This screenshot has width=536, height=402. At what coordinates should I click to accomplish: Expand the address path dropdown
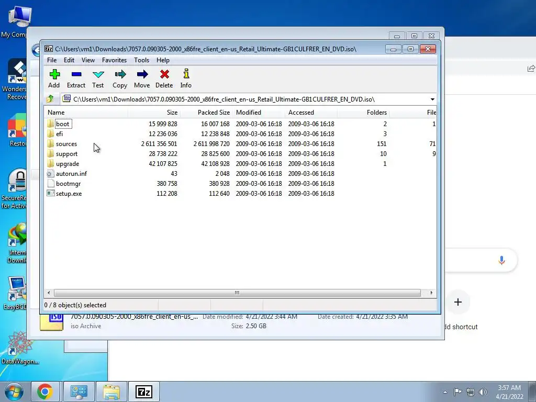pyautogui.click(x=432, y=99)
